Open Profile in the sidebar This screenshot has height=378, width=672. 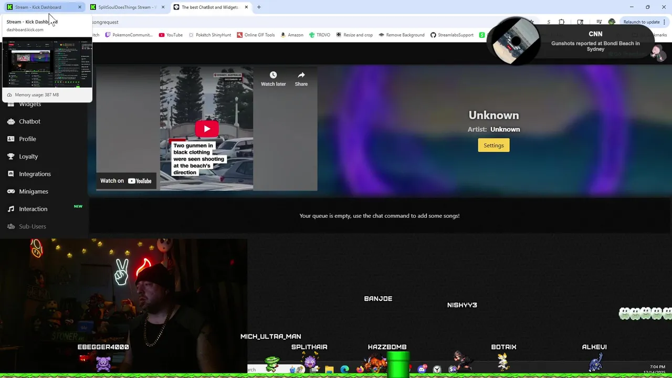[27, 139]
